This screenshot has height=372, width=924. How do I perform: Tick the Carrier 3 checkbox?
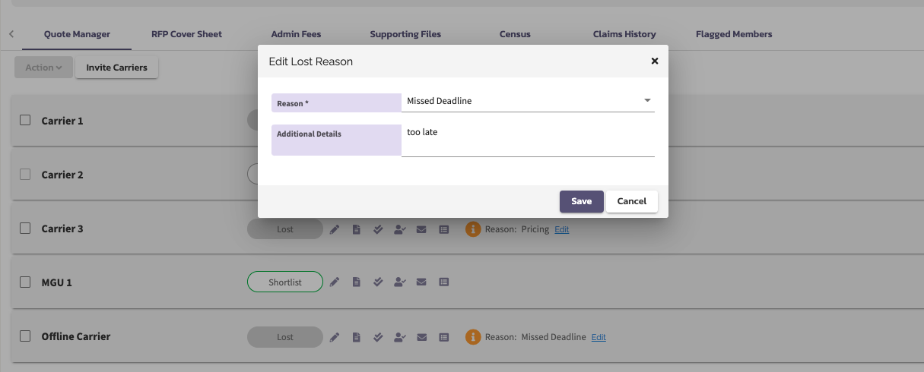(25, 228)
